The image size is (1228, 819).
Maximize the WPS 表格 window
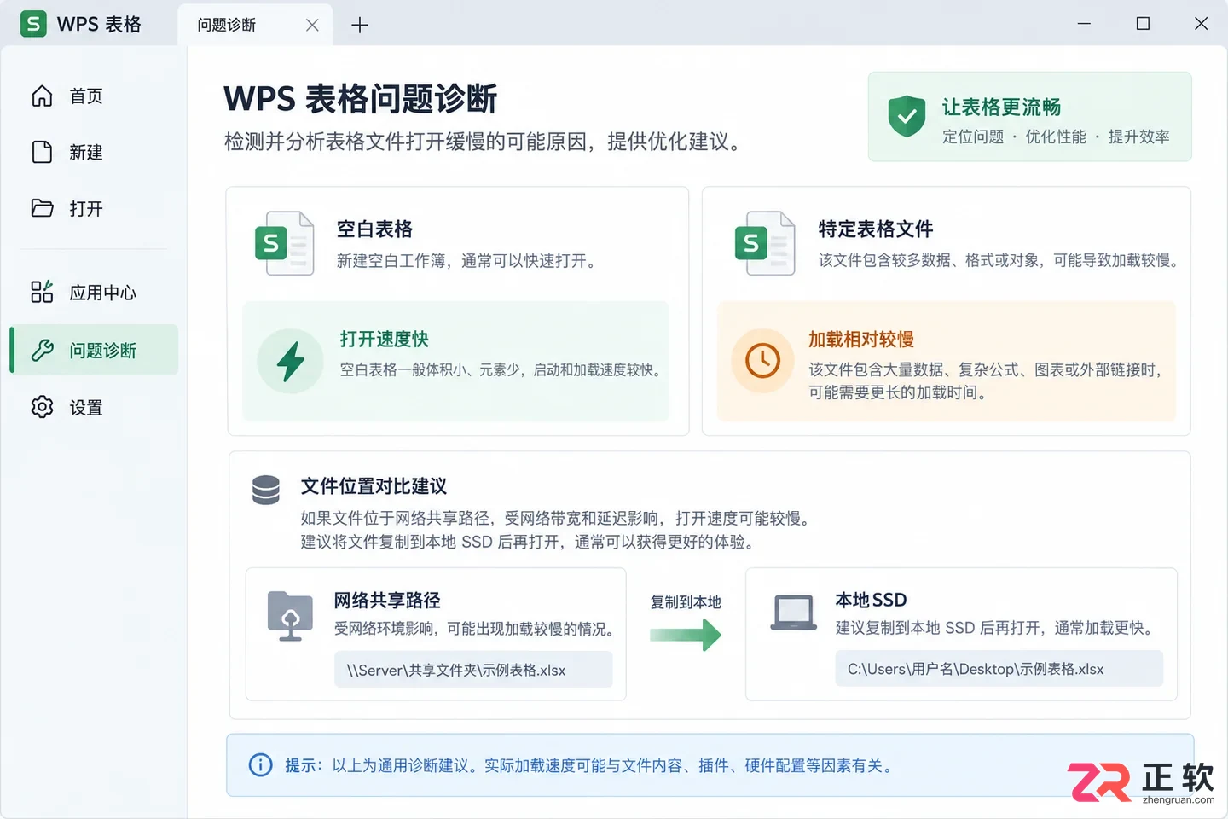tap(1143, 24)
